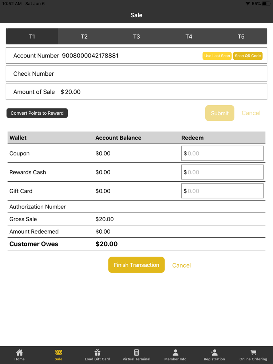Open Online Ordering cart icon
The height and width of the screenshot is (364, 273).
[x=253, y=352]
